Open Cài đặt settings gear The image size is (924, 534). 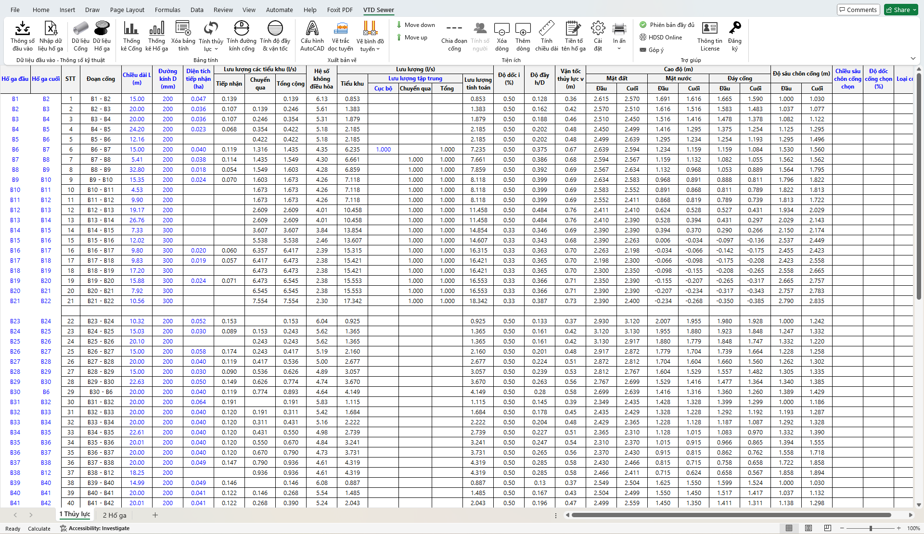pyautogui.click(x=598, y=29)
